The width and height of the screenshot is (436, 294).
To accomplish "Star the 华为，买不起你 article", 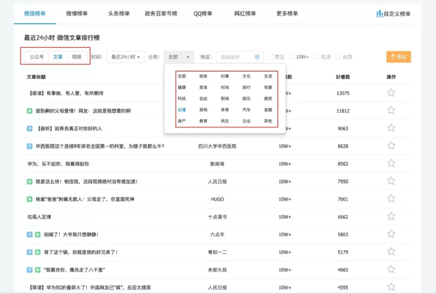I will pos(391,163).
